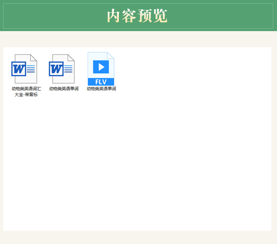
Task: Select the Word document icon above 动物类英语单词
Action: click(x=62, y=69)
